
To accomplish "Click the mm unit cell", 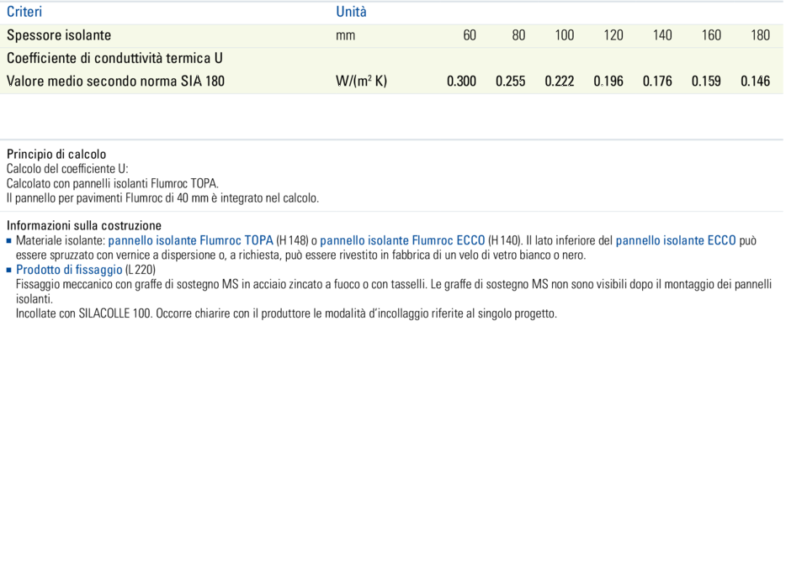I will tap(345, 35).
